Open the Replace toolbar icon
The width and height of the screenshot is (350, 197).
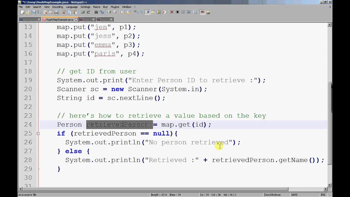coord(102,12)
